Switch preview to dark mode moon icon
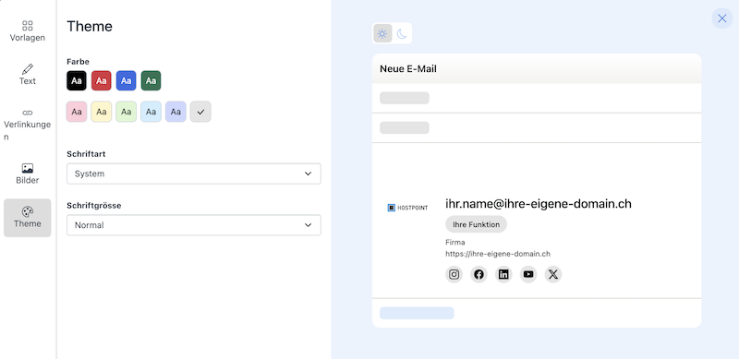This screenshot has height=359, width=739. pyautogui.click(x=401, y=33)
